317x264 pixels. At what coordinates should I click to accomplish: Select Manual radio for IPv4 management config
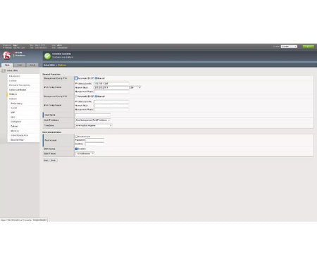pyautogui.click(x=96, y=78)
